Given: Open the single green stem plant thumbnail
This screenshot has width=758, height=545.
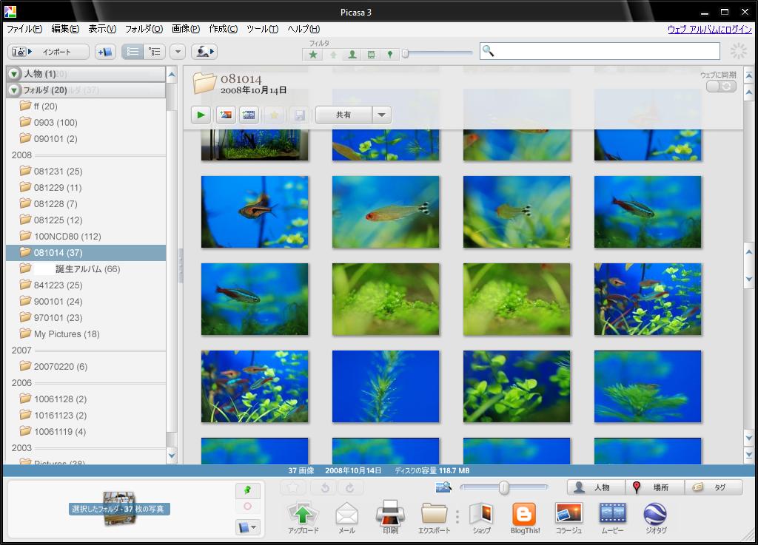Looking at the screenshot, I should pos(386,387).
